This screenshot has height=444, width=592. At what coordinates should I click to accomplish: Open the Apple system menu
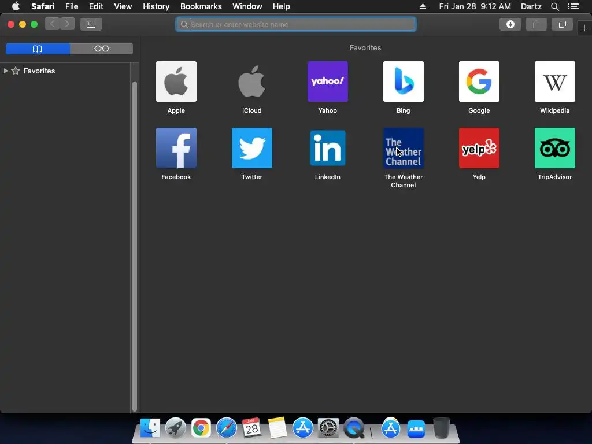point(16,6)
